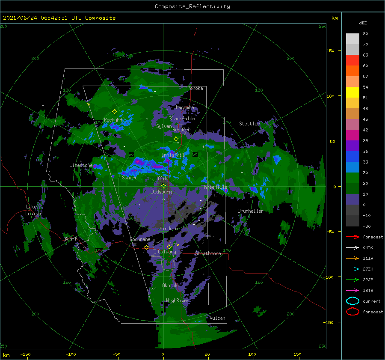Click the 18TS legend text
This screenshot has width=385, height=360.
pyautogui.click(x=368, y=291)
